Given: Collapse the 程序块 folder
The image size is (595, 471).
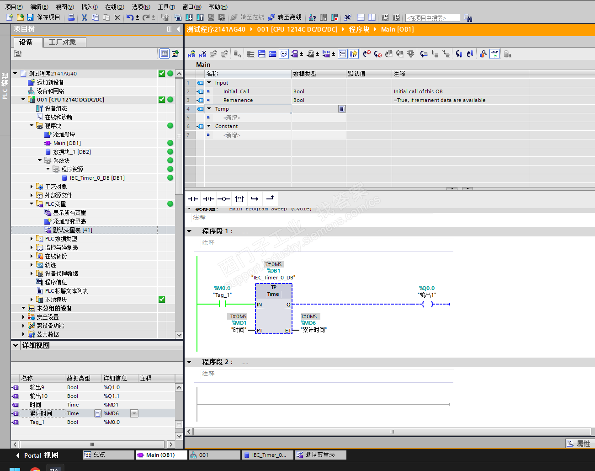Looking at the screenshot, I should pyautogui.click(x=32, y=126).
